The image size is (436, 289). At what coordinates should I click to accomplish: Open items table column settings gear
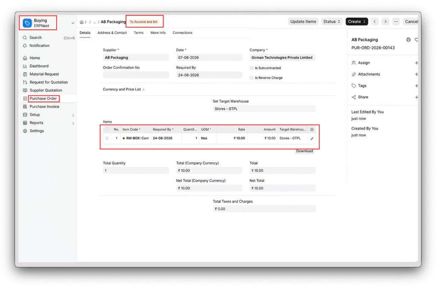coord(312,129)
